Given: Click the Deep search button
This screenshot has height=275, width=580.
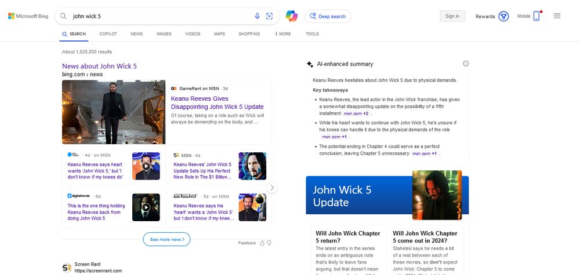Looking at the screenshot, I should pos(328,16).
